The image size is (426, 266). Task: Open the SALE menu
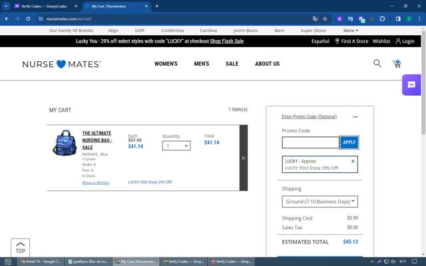click(x=232, y=64)
